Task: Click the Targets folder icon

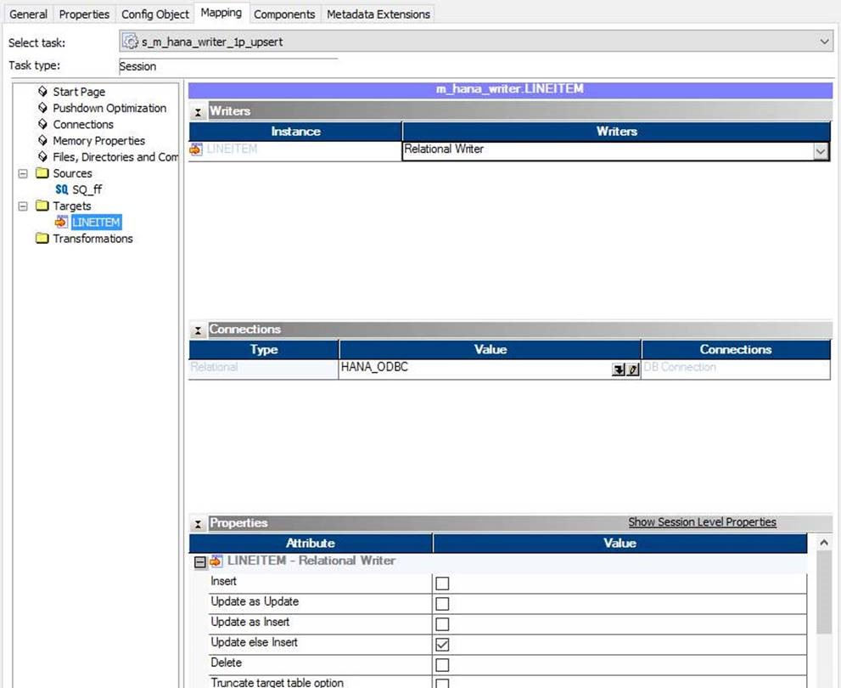Action: [x=42, y=205]
